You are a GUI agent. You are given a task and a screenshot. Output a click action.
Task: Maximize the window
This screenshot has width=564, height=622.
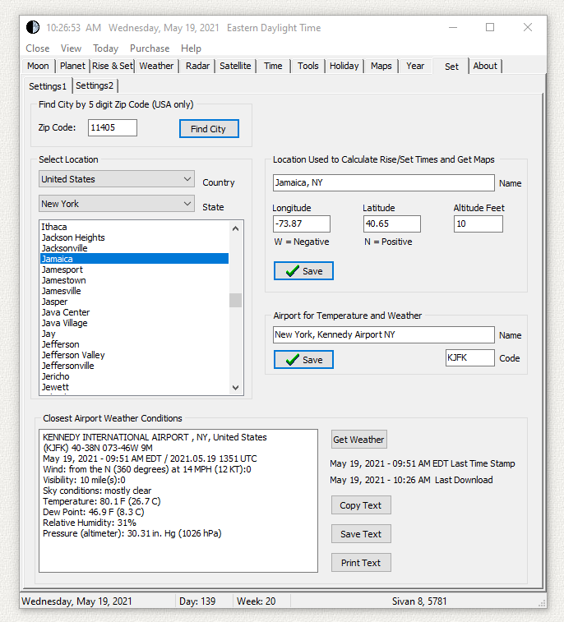490,27
